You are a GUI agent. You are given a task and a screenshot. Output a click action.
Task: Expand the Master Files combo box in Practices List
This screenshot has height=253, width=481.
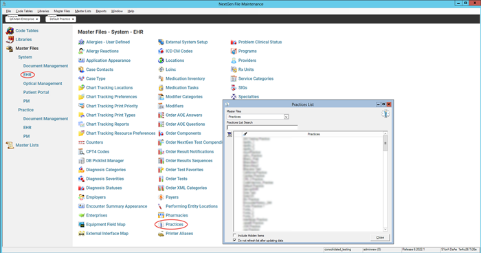tap(287, 117)
